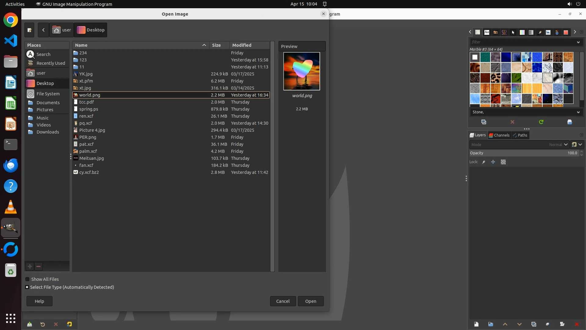Select the leopard print pattern swatch
The image size is (586, 330).
pos(496,78)
